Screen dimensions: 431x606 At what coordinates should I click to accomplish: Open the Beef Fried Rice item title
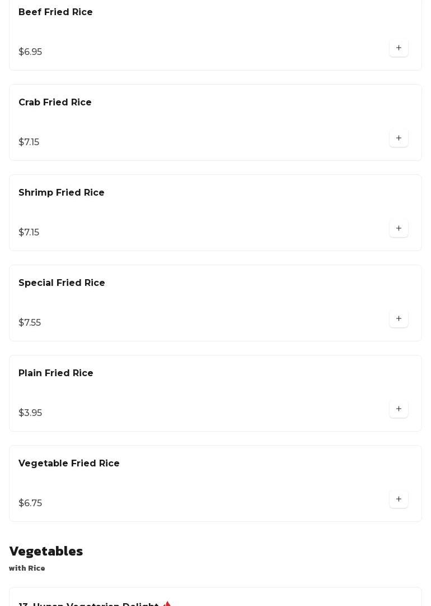pos(55,12)
